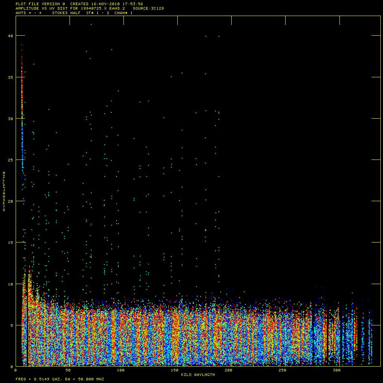The width and height of the screenshot is (383, 383).
Task: Click the 'KILO WAVLNGTH' horizontal axis title
Action: coord(198,374)
